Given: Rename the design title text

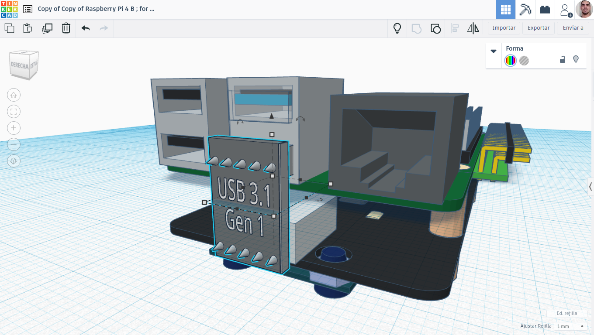Looking at the screenshot, I should point(96,9).
